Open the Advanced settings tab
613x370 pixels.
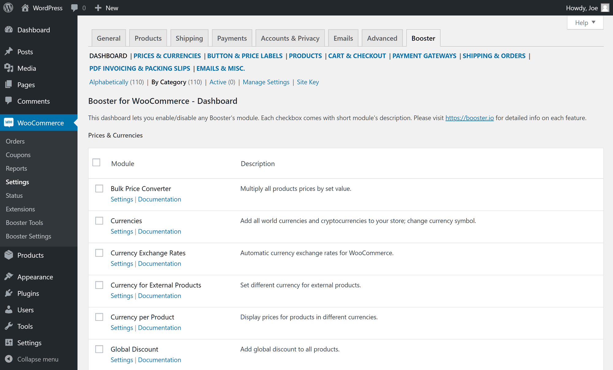[x=382, y=38]
